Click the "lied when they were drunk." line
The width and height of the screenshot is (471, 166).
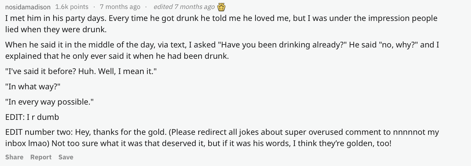coord(56,30)
